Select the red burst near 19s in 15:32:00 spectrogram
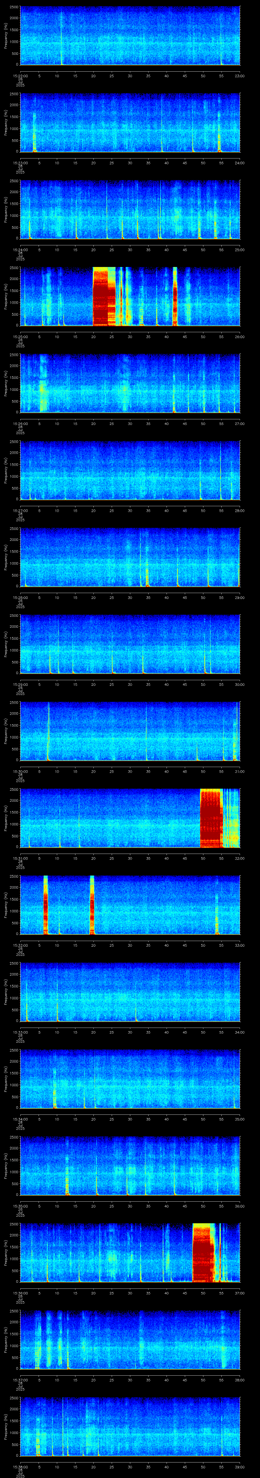260x1478 pixels. coord(91,905)
